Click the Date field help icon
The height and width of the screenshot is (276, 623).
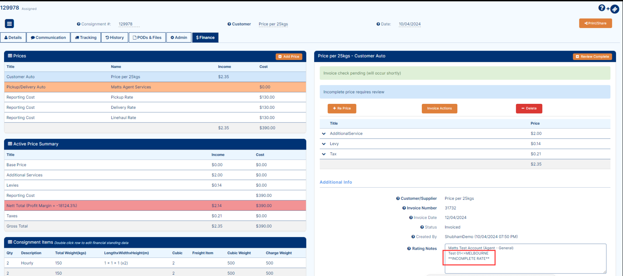[x=378, y=24]
